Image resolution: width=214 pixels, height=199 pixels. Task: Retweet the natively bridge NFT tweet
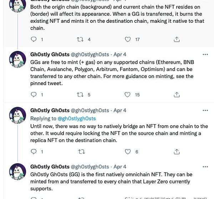[x=81, y=152]
